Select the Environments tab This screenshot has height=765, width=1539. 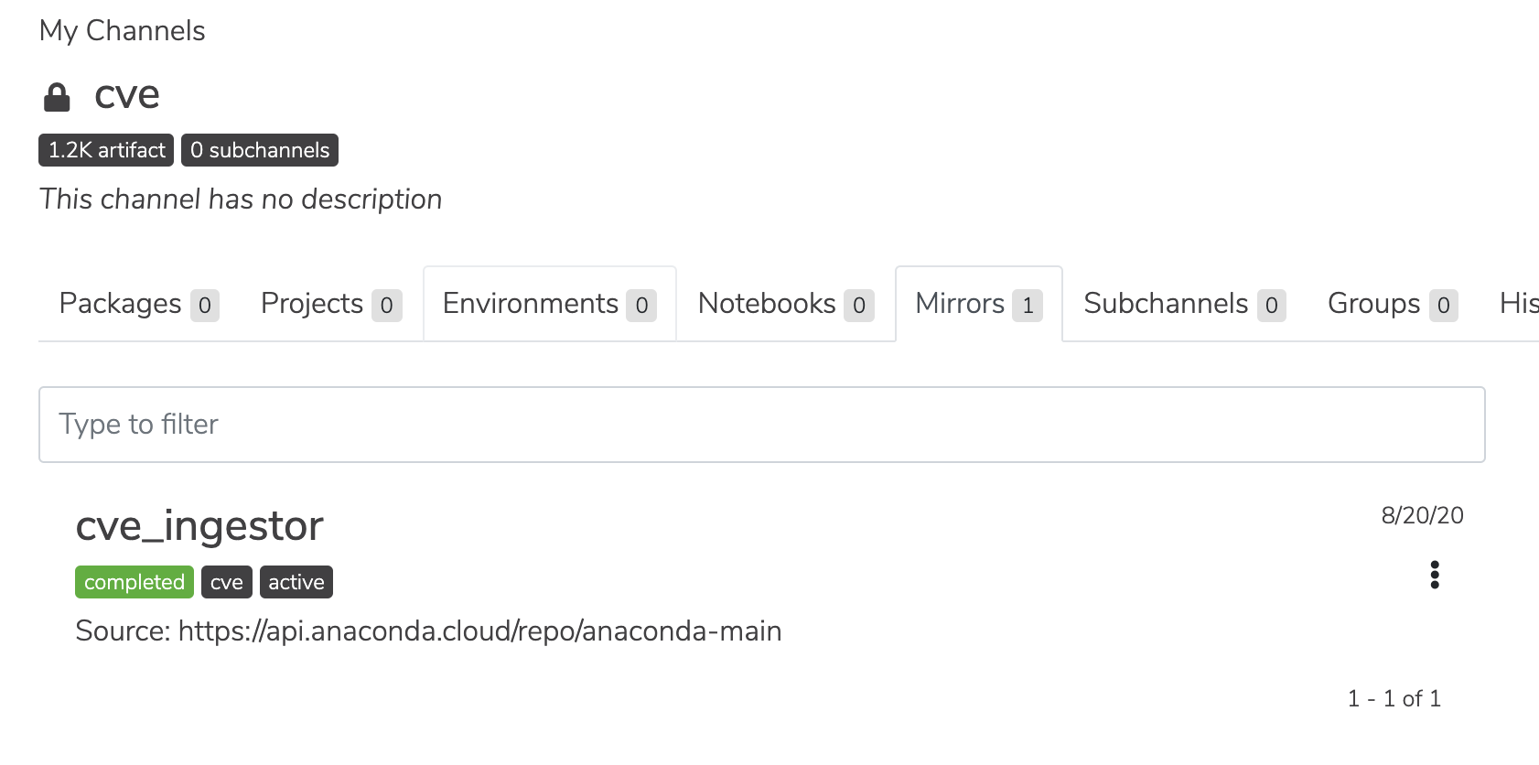549,304
